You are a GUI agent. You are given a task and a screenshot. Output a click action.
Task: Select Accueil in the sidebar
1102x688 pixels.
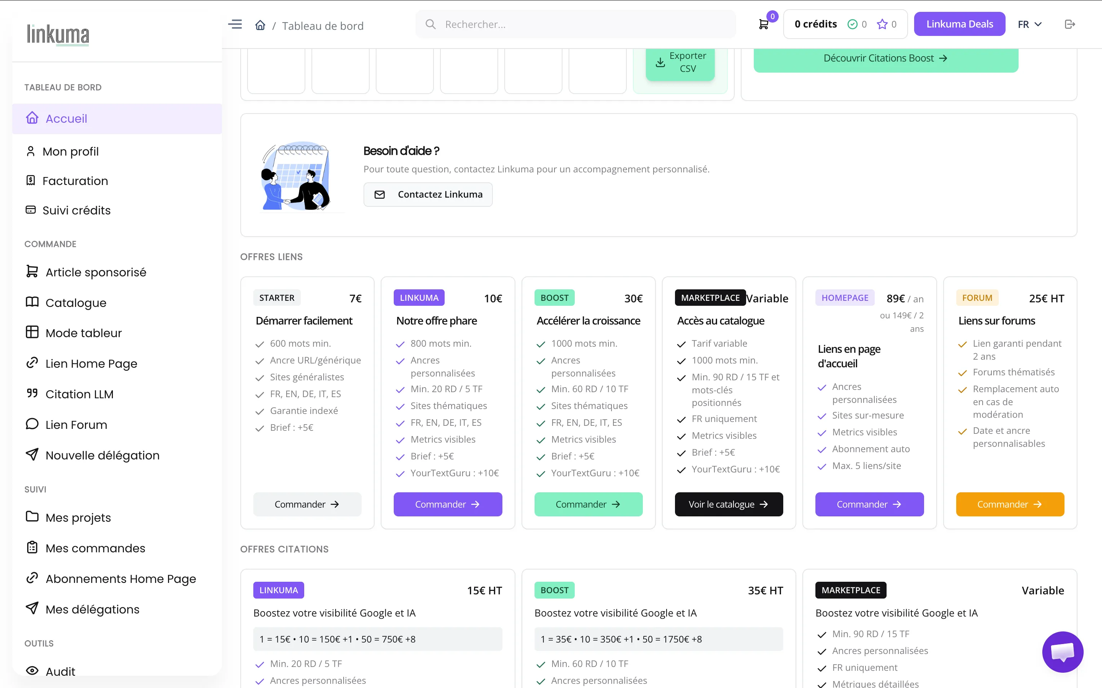tap(117, 119)
